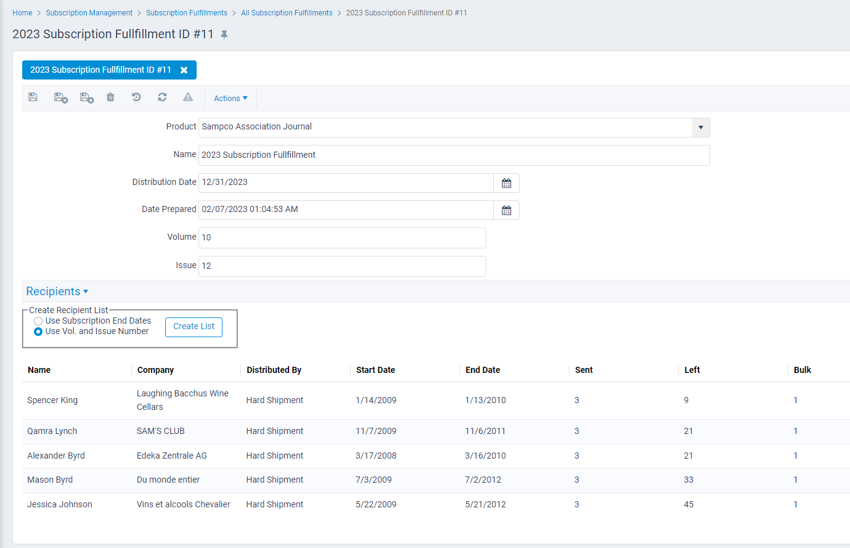Sort by Start Date column header
This screenshot has width=850, height=548.
coord(375,370)
